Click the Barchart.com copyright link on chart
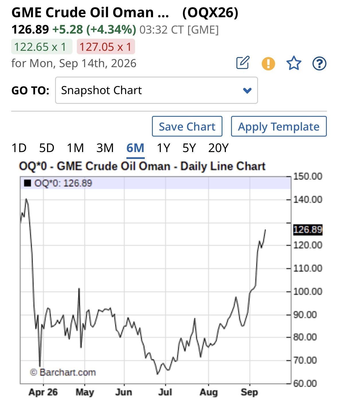Image resolution: width=338 pixels, height=406 pixels. (x=63, y=372)
